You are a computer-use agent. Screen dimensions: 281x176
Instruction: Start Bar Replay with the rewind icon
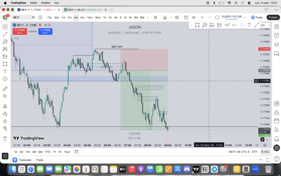pos(194,18)
